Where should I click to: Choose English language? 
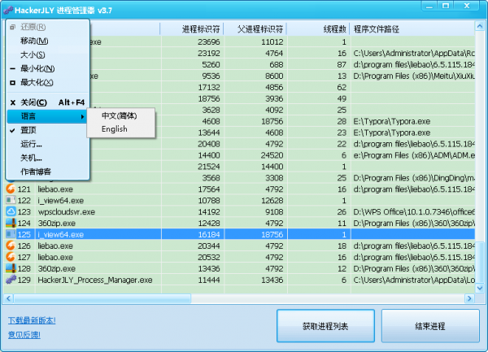click(120, 128)
